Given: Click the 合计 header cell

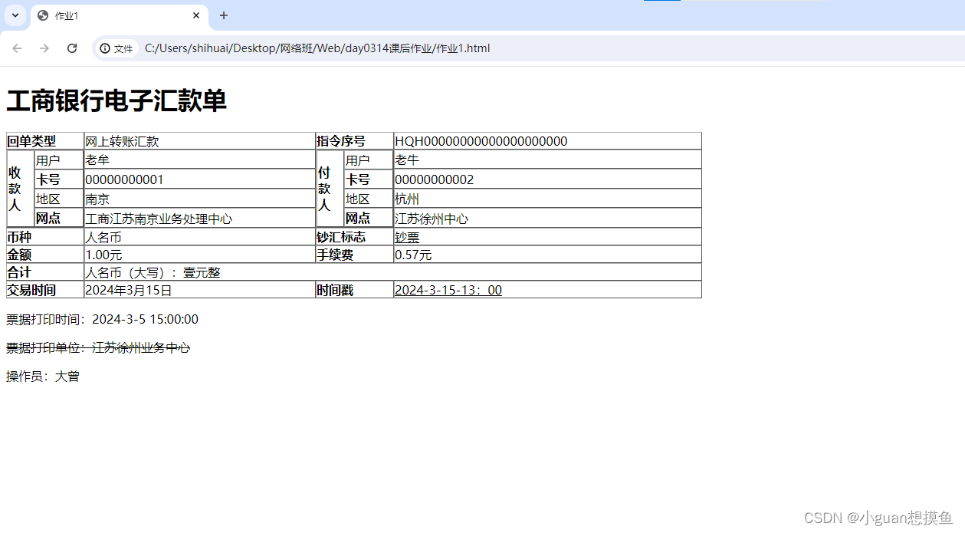Looking at the screenshot, I should coord(45,272).
